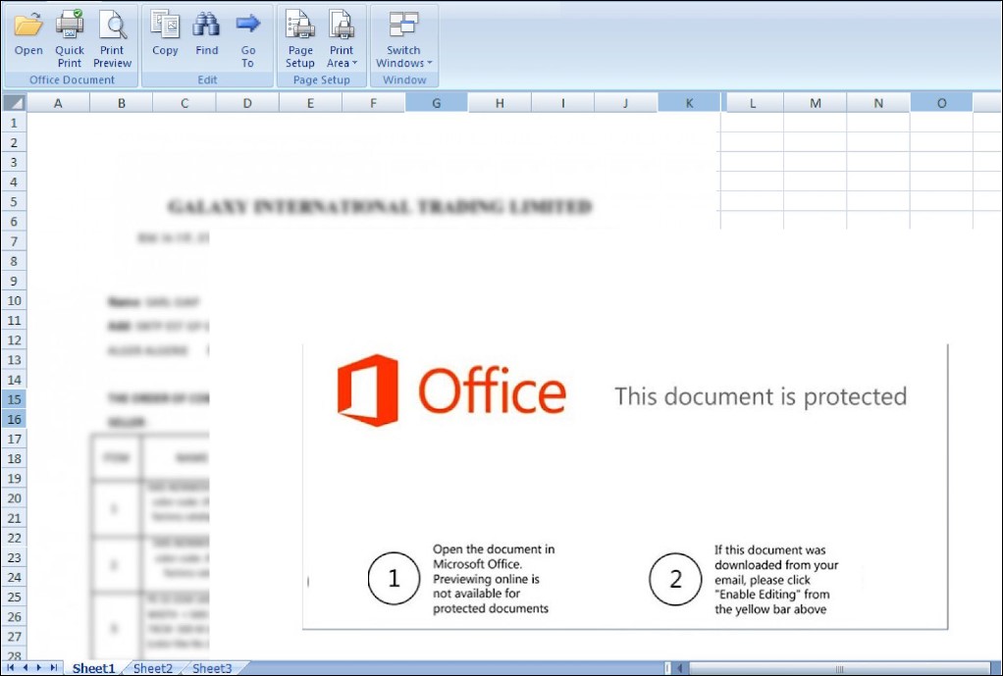Click the Open folder icon

(x=28, y=26)
